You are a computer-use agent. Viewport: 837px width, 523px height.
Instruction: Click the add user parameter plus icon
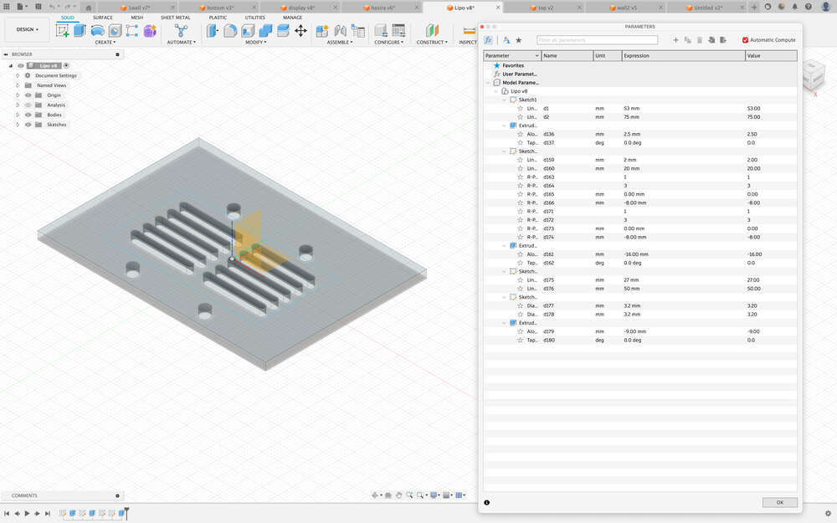click(x=675, y=40)
